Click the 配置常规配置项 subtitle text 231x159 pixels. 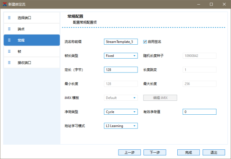tap(85, 22)
